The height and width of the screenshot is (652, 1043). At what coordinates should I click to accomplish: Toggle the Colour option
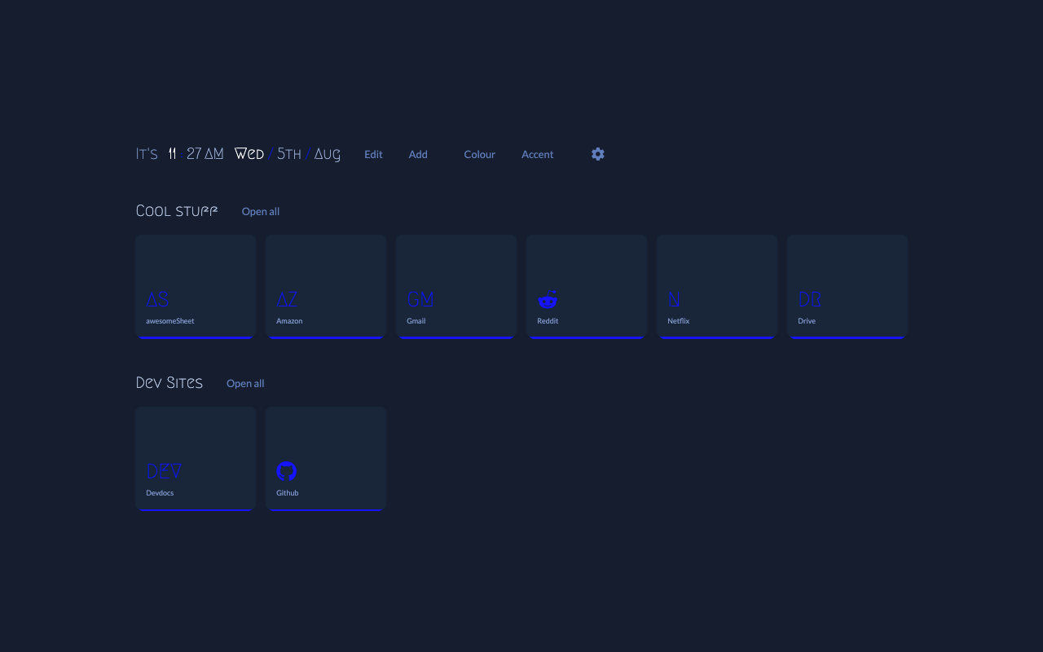point(479,153)
